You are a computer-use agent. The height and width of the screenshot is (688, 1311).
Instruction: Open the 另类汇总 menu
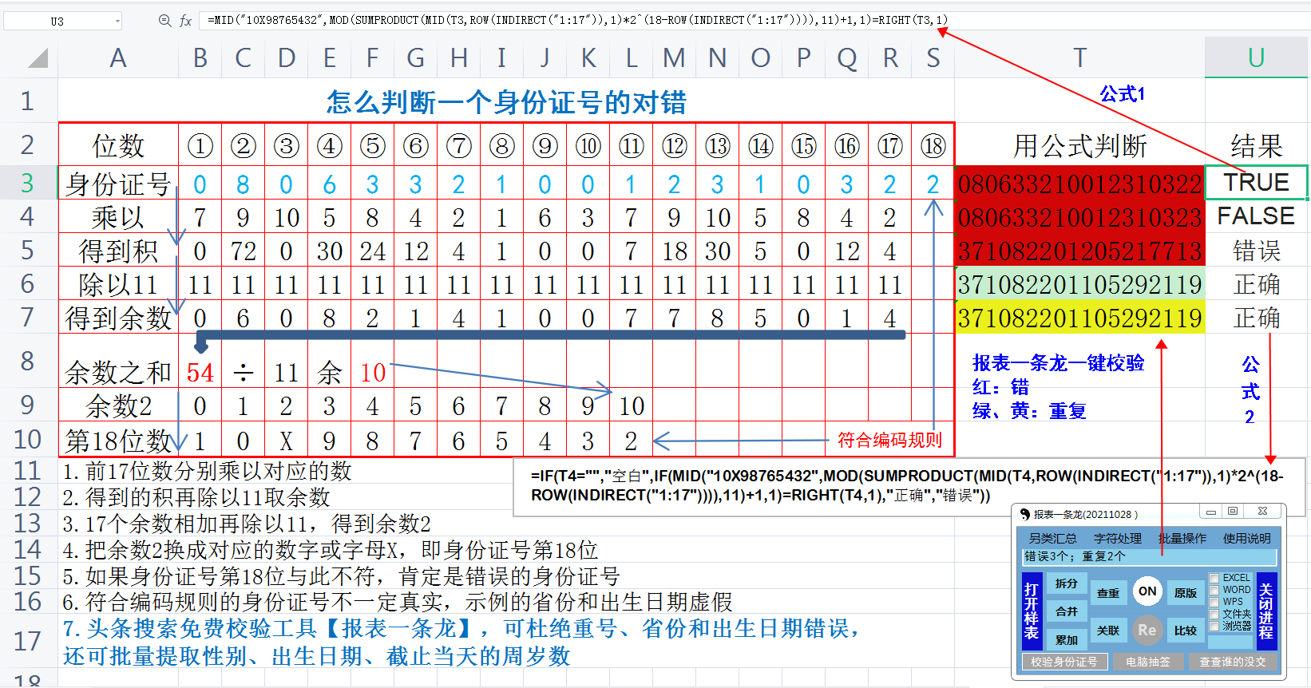click(1052, 539)
